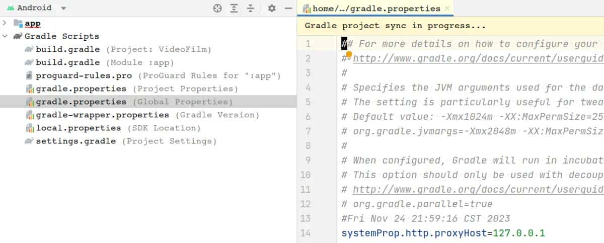Close the gradle.properties editor tab

click(x=447, y=9)
